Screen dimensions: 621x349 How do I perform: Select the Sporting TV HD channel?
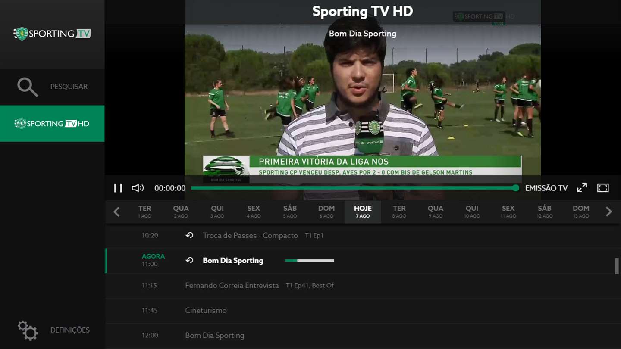click(x=52, y=124)
